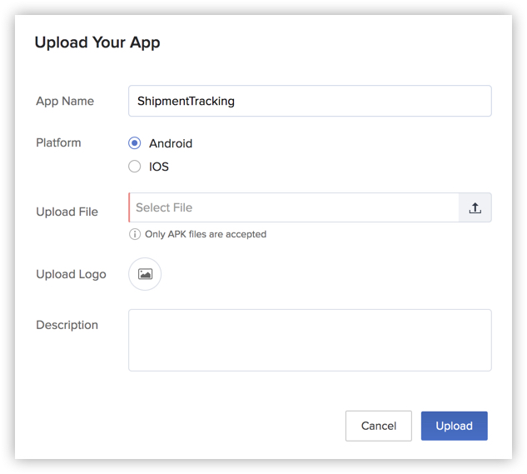Click the ShipmentTracking text in App Name
This screenshot has width=527, height=474.
tap(186, 101)
